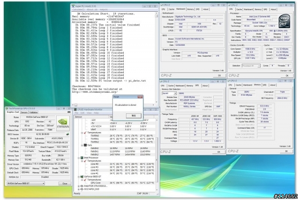Expand the MAXTOR drive node
Image resolution: width=300 pixels, height=200 pixels.
click(x=79, y=186)
